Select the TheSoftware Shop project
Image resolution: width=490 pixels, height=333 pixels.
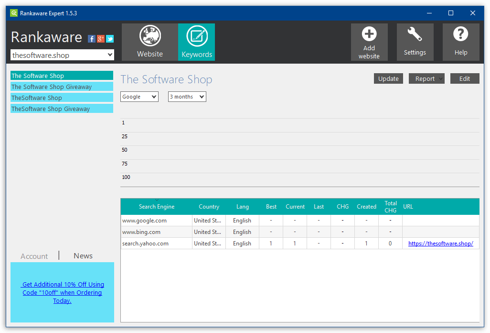[x=62, y=98]
